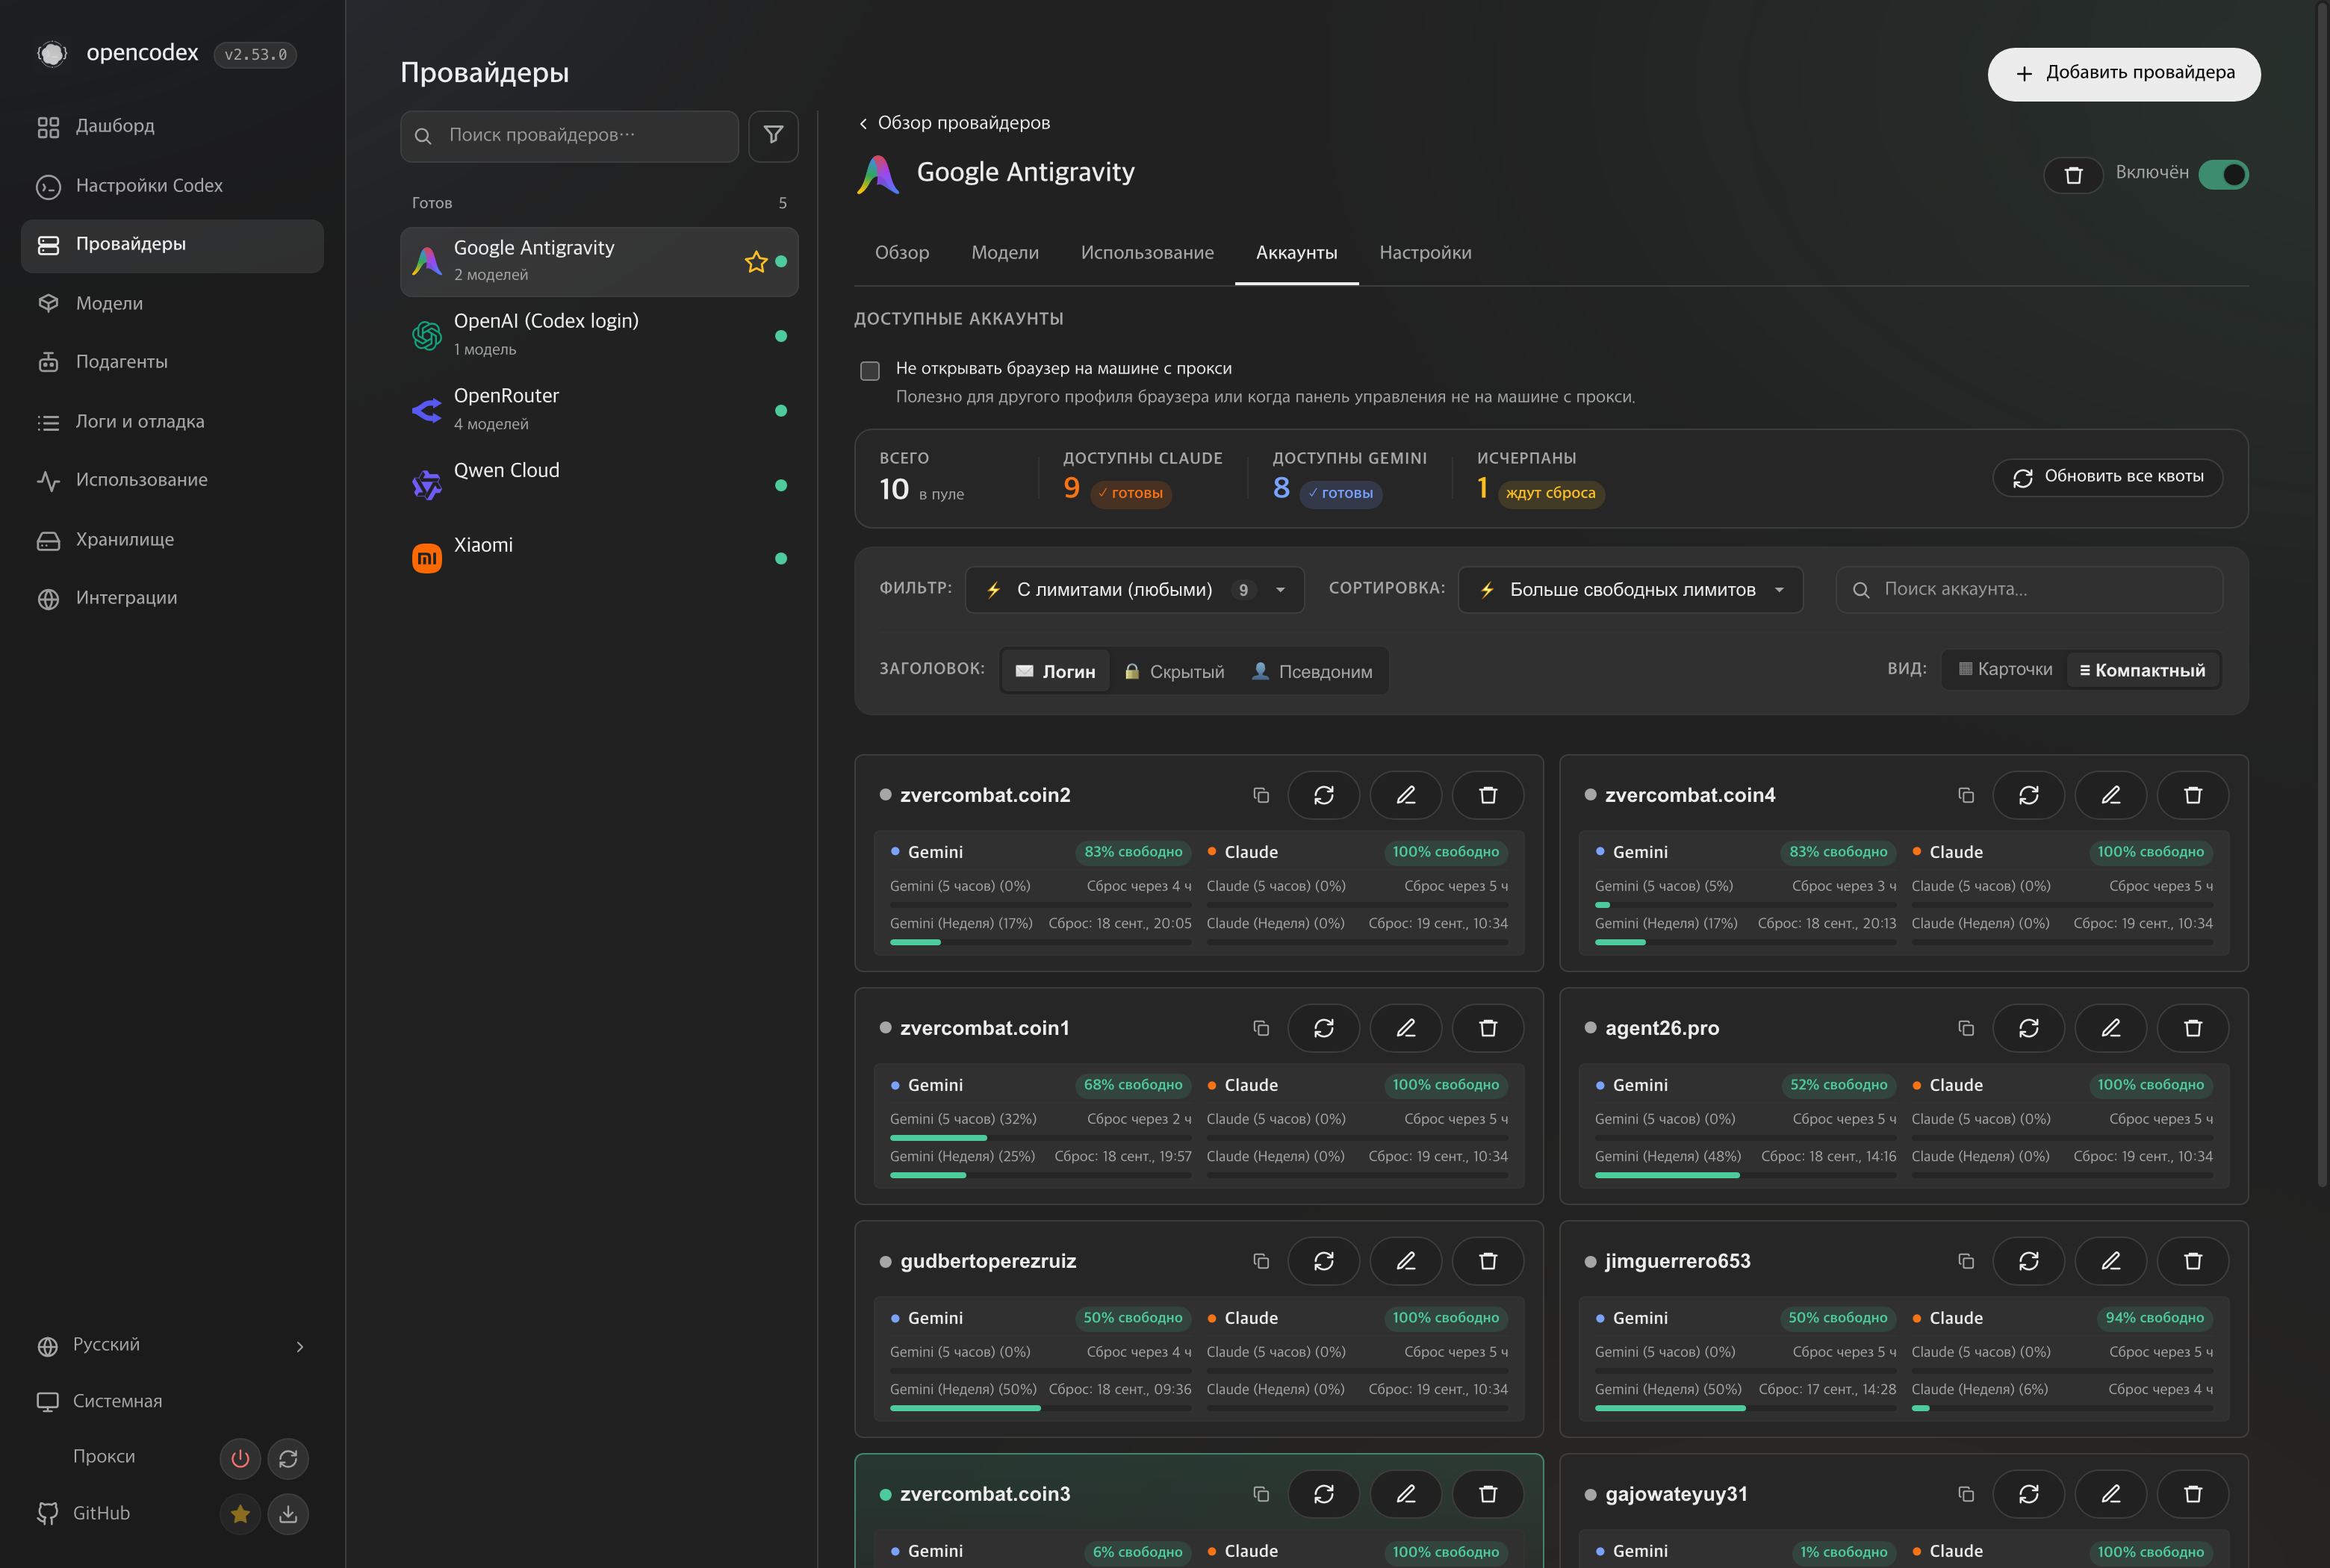Open the Фильтр dropdown 'С лимитами (любыми)'
The height and width of the screenshot is (1568, 2330).
click(1135, 590)
